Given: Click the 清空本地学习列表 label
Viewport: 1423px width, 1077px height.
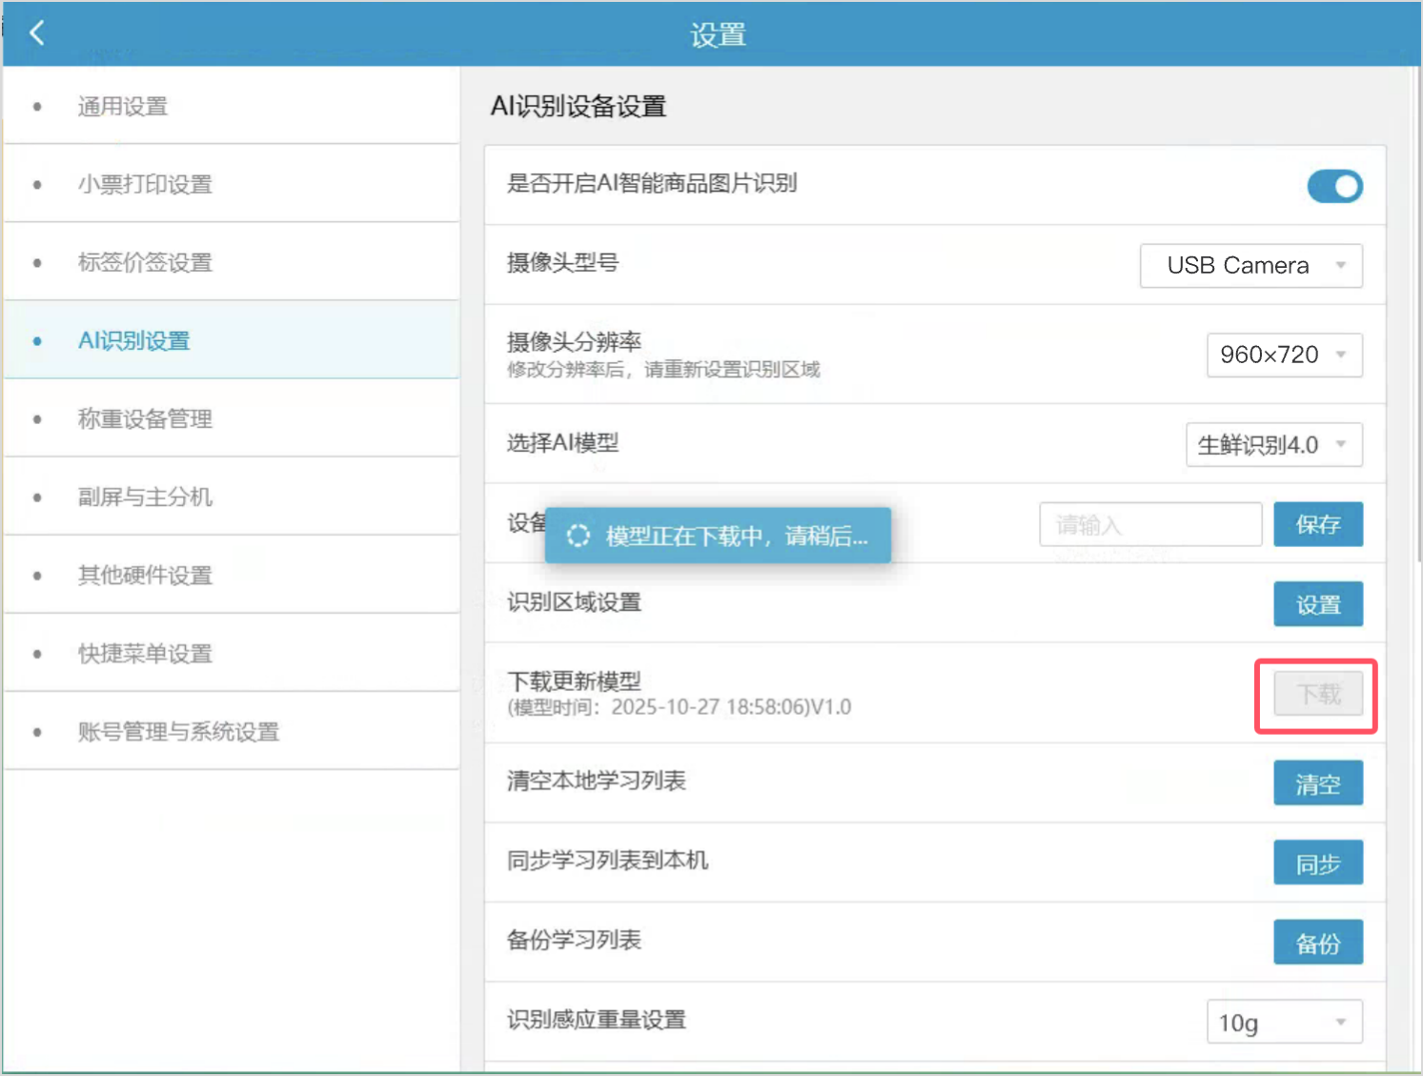Looking at the screenshot, I should coord(597,781).
